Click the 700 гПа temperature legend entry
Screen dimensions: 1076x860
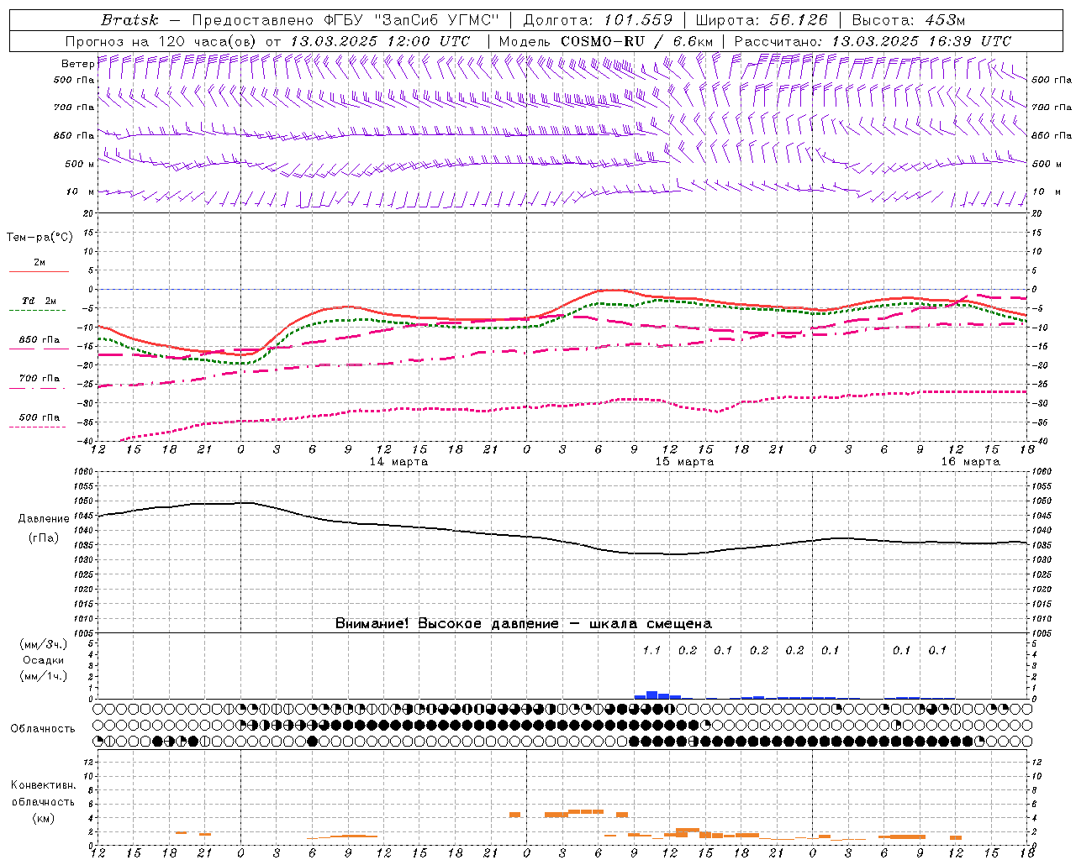39,378
